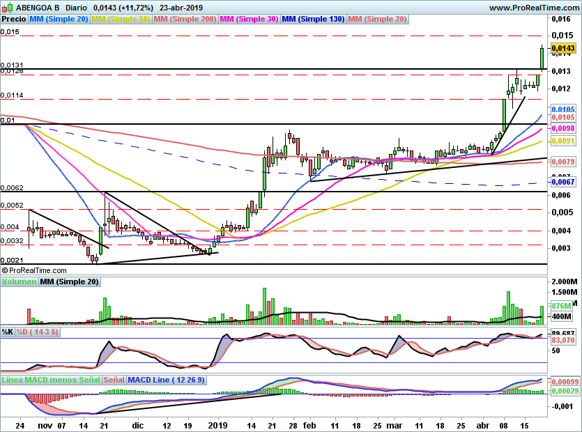
Task: Open the MACD Line (12 26 9) label
Action: click(x=167, y=380)
